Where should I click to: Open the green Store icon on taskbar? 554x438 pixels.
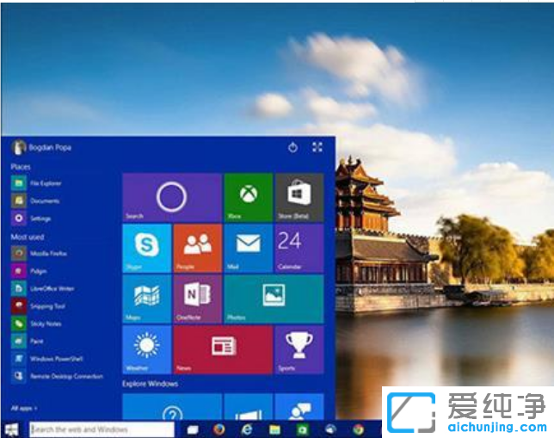coord(303,429)
